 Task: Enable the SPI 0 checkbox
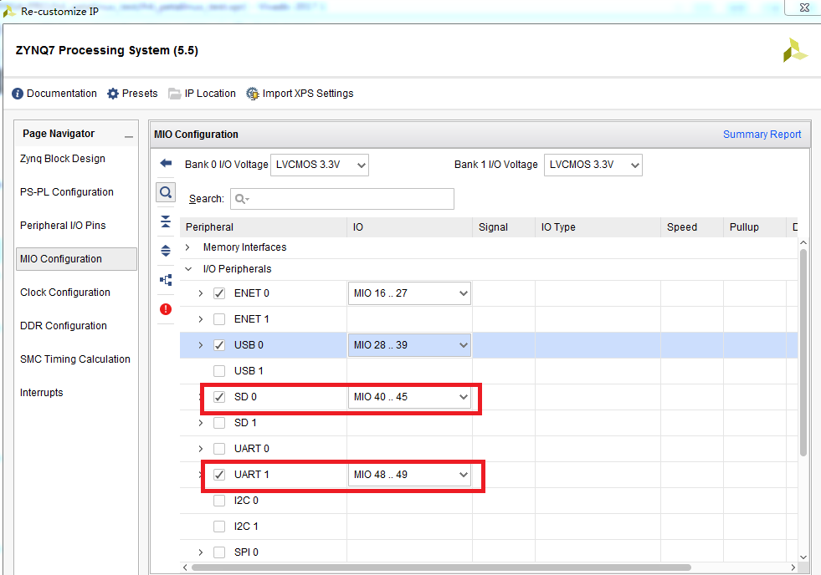219,552
